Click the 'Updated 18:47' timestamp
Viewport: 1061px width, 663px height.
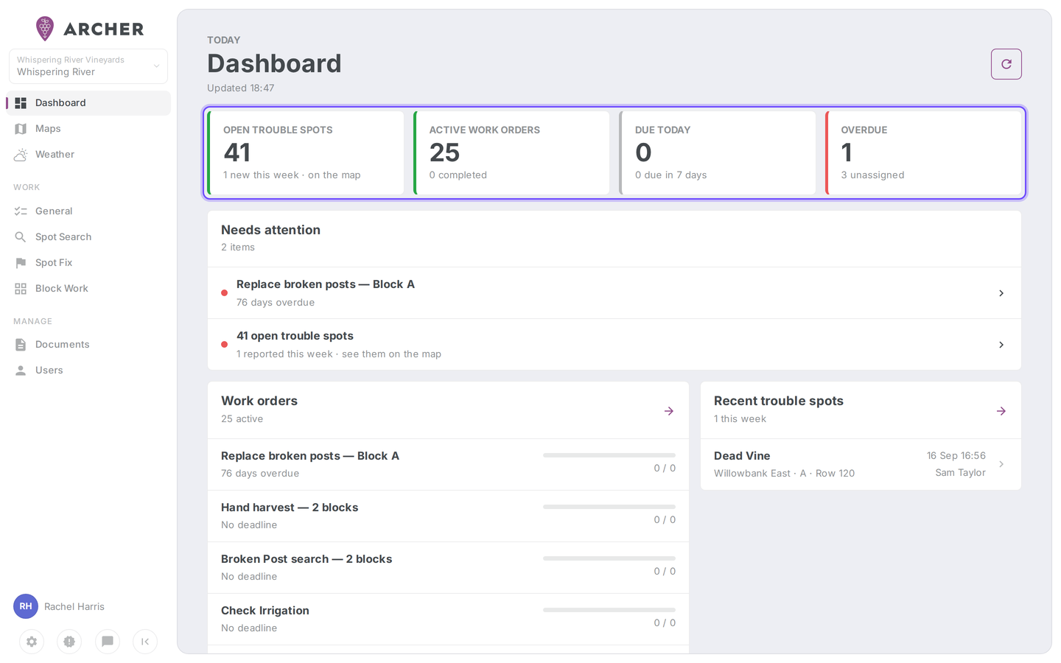tap(240, 88)
